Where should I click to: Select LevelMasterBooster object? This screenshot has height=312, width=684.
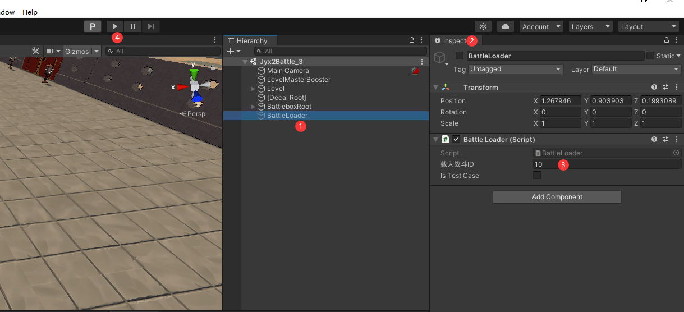pos(299,80)
